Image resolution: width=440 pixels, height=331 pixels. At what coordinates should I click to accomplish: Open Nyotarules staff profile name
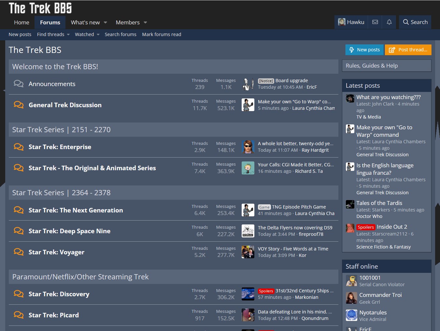coord(373,312)
